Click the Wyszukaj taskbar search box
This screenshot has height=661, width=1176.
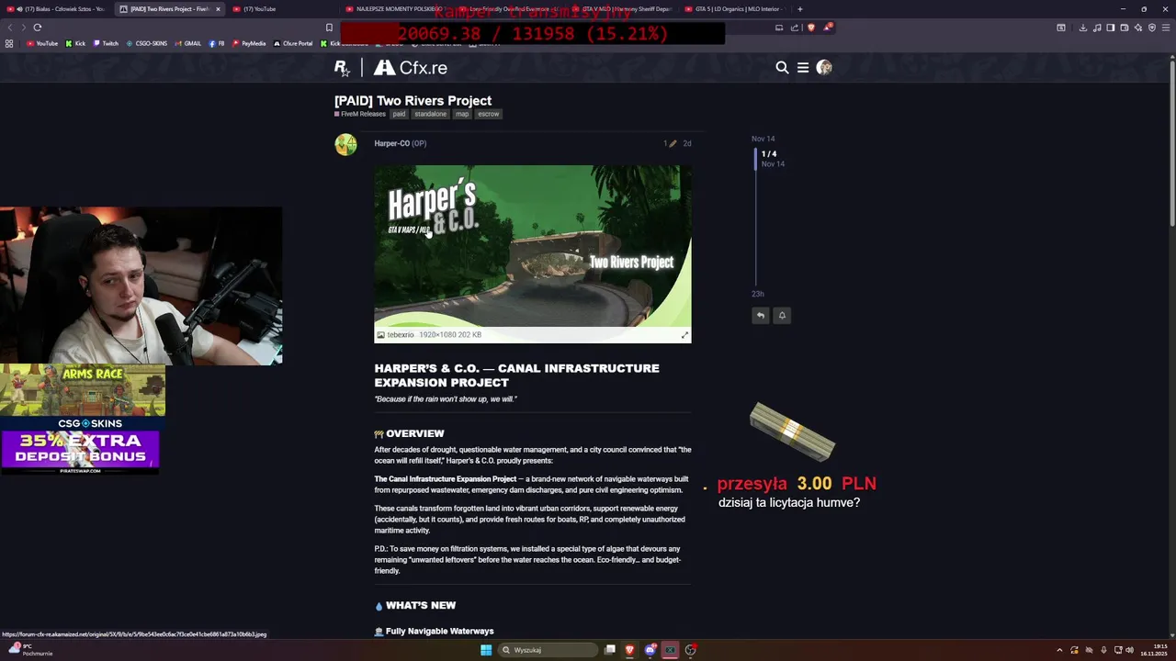(548, 650)
